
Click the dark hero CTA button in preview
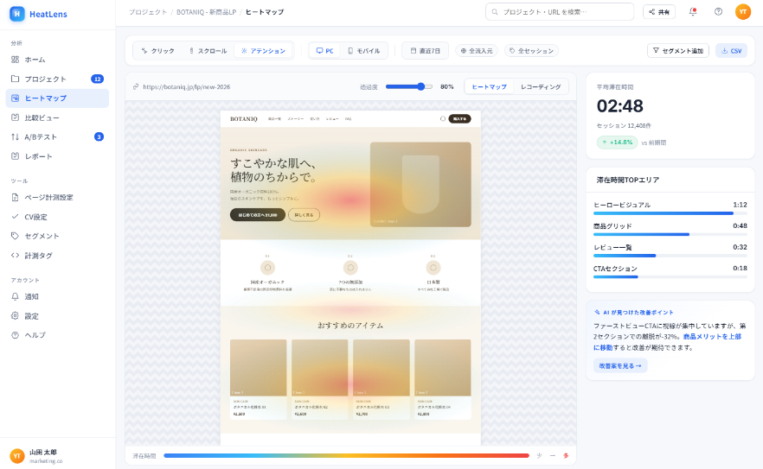(x=258, y=215)
